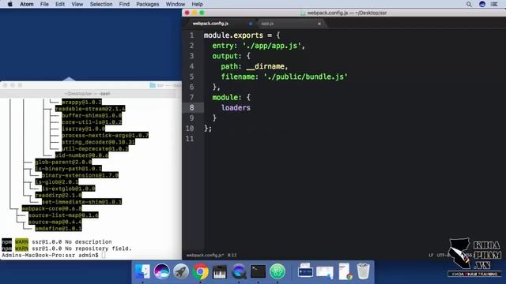
Task: Open Terminal from the Dock
Action: (x=259, y=271)
